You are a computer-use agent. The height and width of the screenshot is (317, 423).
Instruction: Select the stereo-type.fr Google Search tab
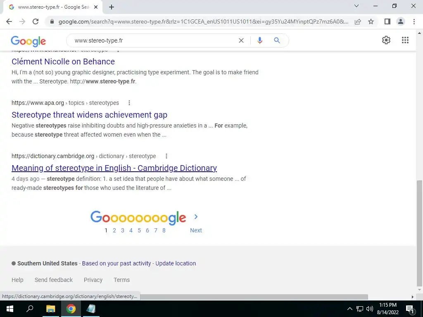tap(53, 7)
